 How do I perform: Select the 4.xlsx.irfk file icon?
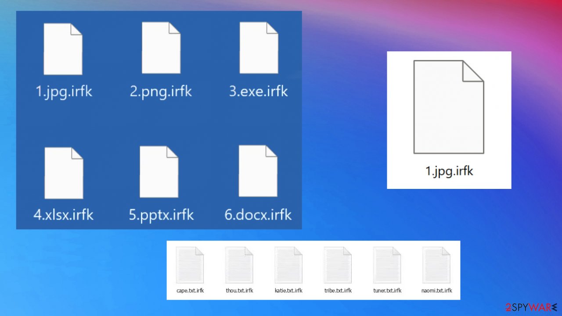(x=64, y=173)
